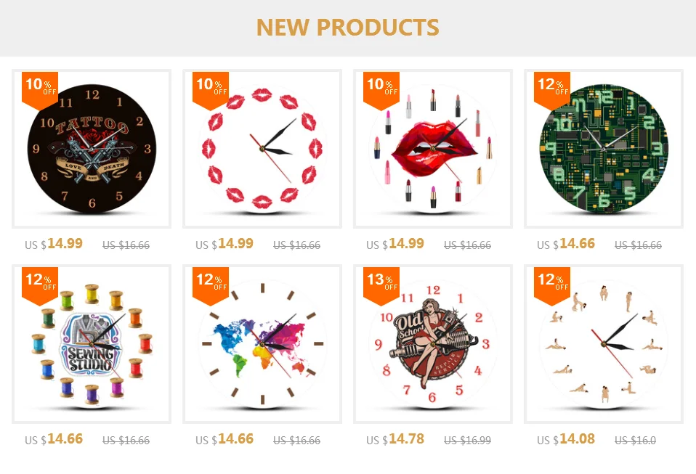Click the crossed-out US $16.99 price

[467, 441]
